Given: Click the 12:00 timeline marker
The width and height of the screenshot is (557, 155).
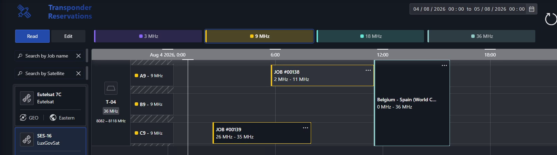Looking at the screenshot, I should click(383, 55).
